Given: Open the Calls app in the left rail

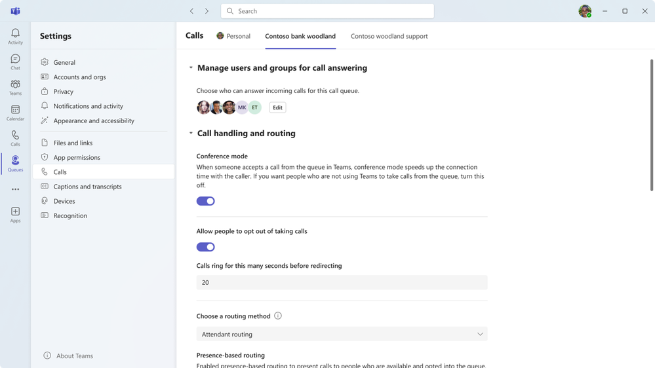Looking at the screenshot, I should pos(15,138).
